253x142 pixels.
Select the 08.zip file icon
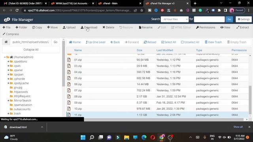tap(69, 96)
